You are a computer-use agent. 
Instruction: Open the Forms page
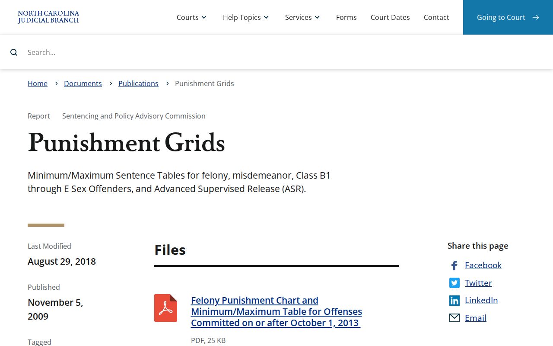[x=346, y=17]
